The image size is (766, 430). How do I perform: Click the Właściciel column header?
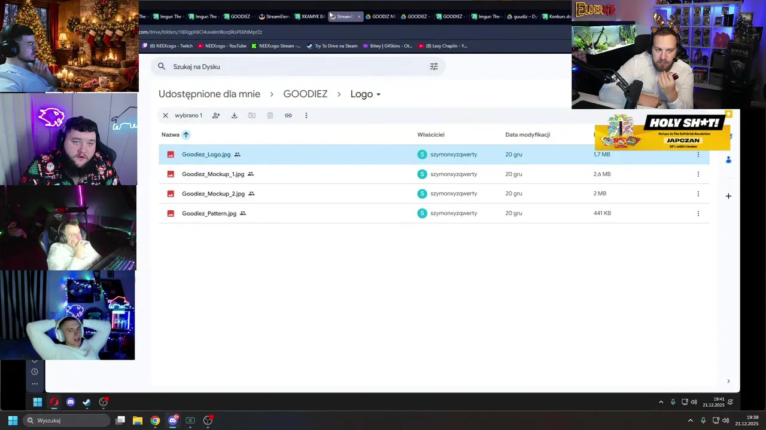431,134
